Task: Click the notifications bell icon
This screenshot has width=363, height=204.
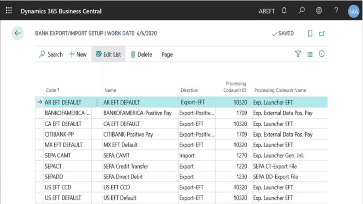Action: [x=284, y=11]
